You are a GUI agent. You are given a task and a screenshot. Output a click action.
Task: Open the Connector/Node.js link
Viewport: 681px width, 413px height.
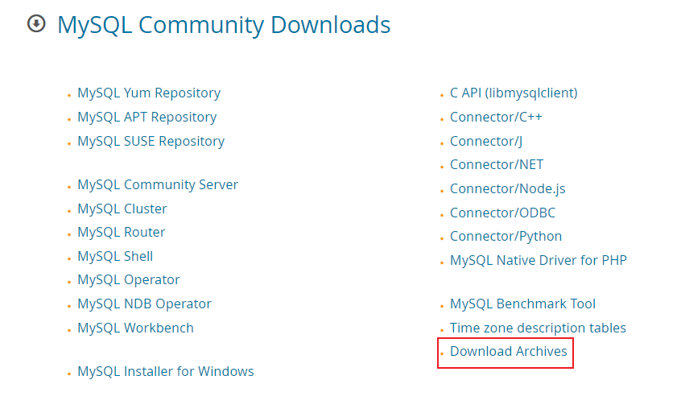(x=508, y=189)
